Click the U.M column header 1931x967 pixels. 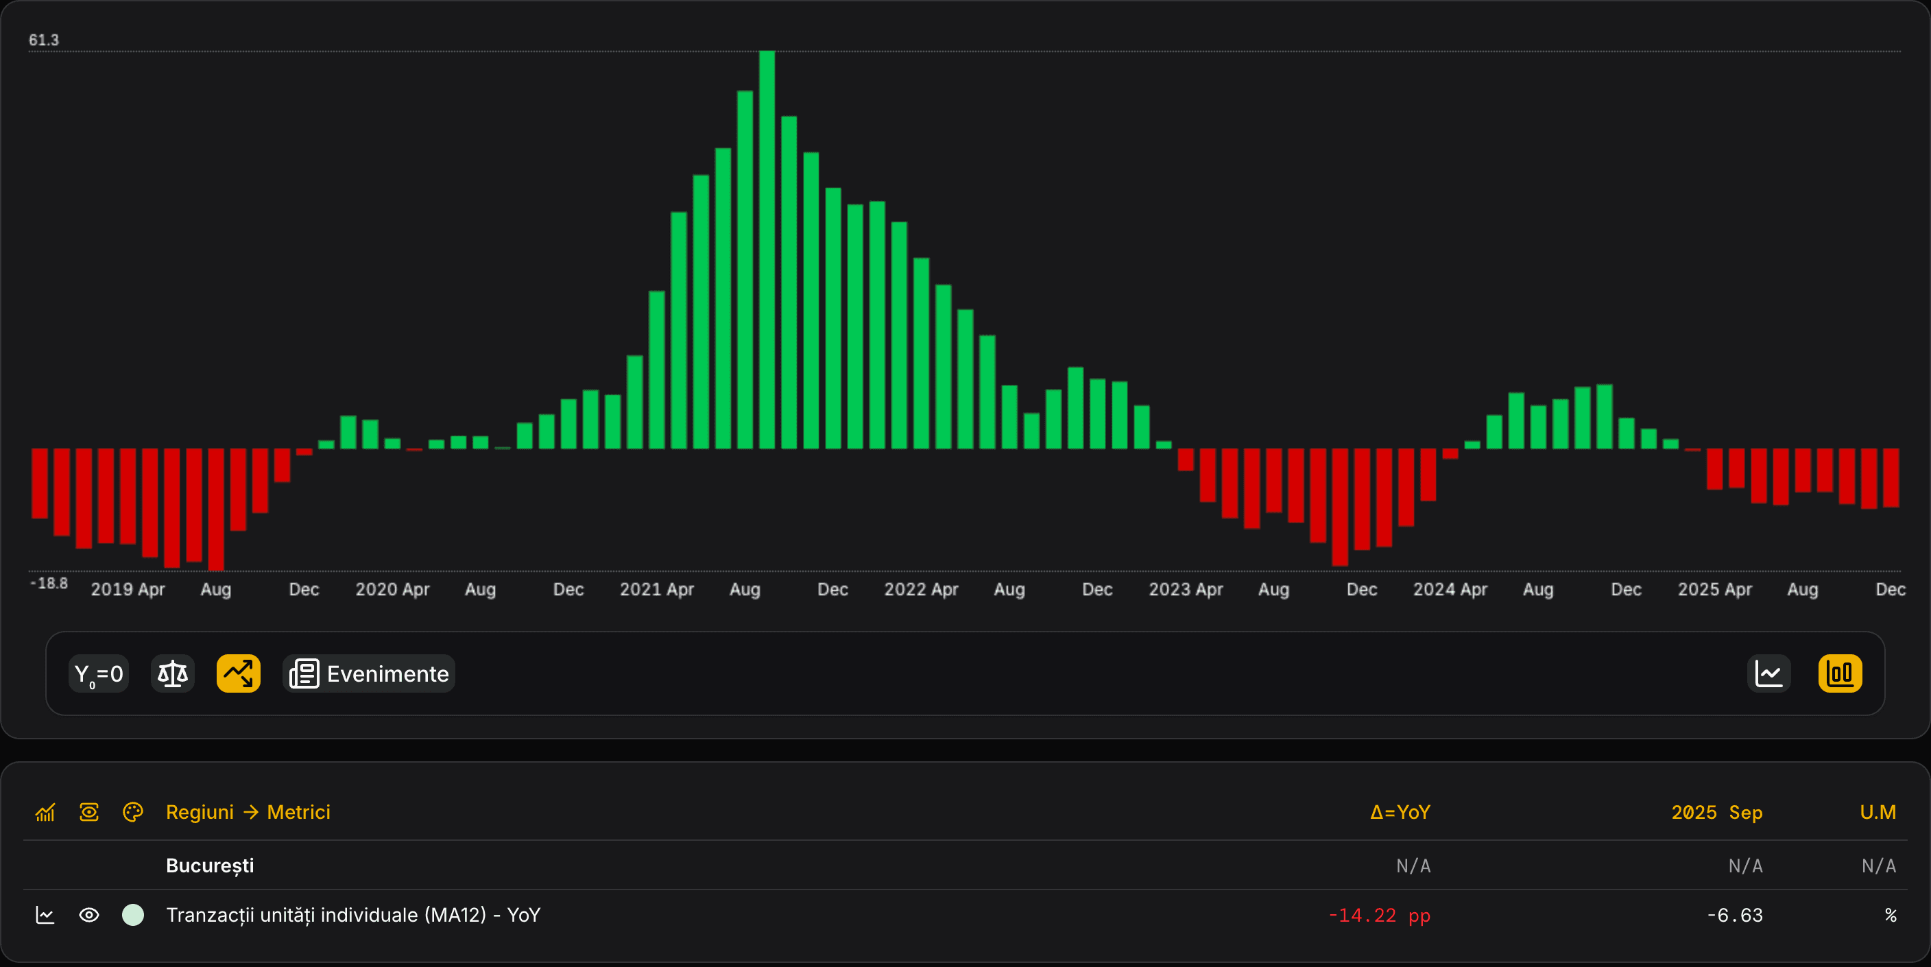[x=1877, y=812]
